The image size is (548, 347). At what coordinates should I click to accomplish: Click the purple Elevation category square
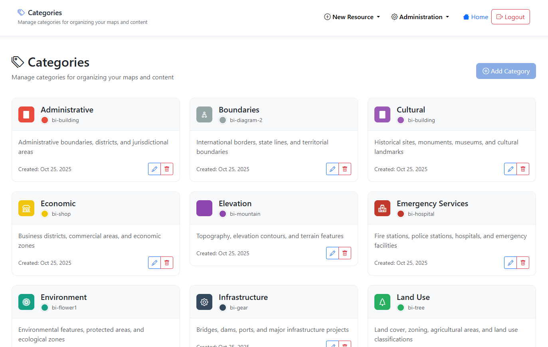pos(204,208)
